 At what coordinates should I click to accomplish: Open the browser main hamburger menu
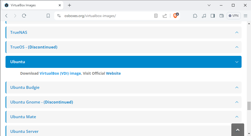tap(245, 16)
